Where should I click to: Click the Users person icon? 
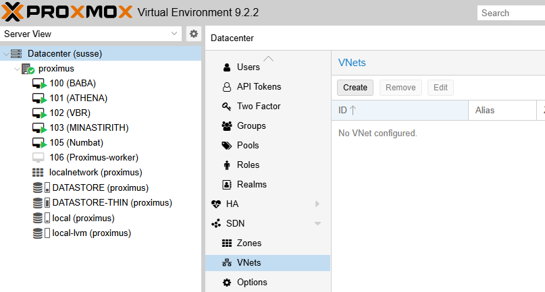(227, 67)
